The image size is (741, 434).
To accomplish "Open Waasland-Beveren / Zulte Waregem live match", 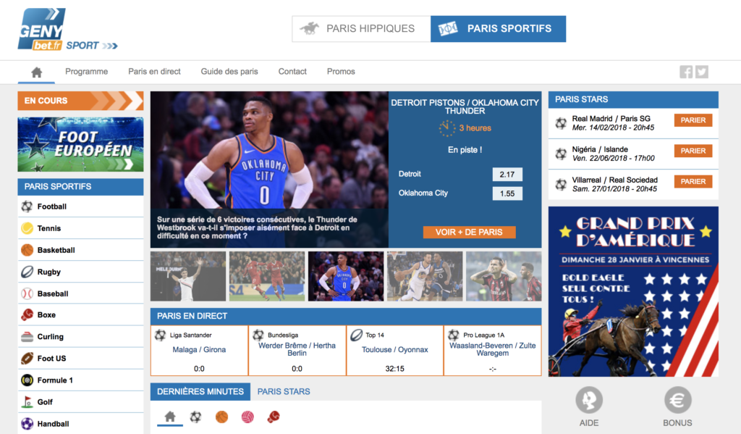I will (492, 349).
